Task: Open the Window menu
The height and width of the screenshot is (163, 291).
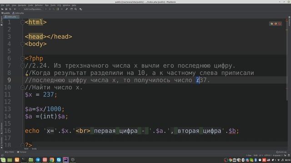Action: point(66,5)
